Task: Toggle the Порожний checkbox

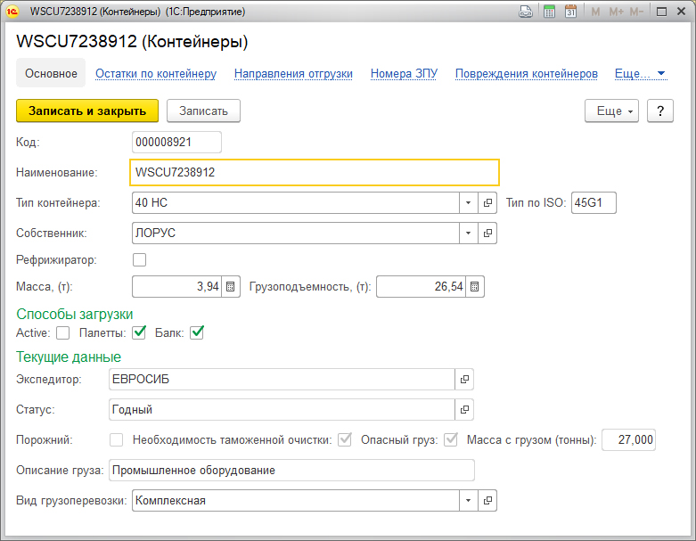Action: 116,439
